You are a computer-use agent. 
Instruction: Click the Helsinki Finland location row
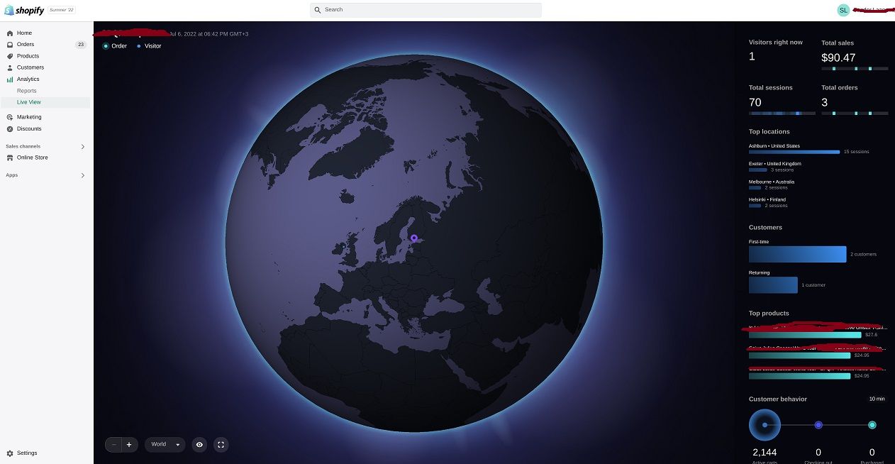click(x=768, y=202)
